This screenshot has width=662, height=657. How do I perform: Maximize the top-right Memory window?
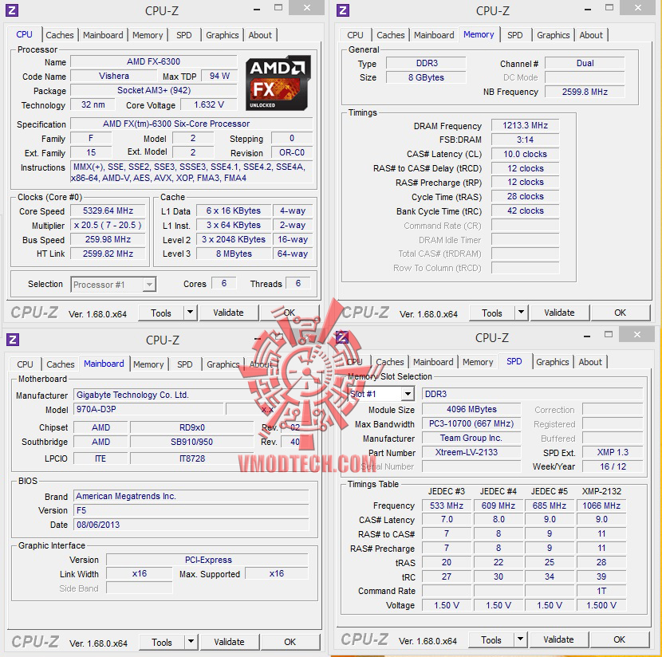click(609, 8)
